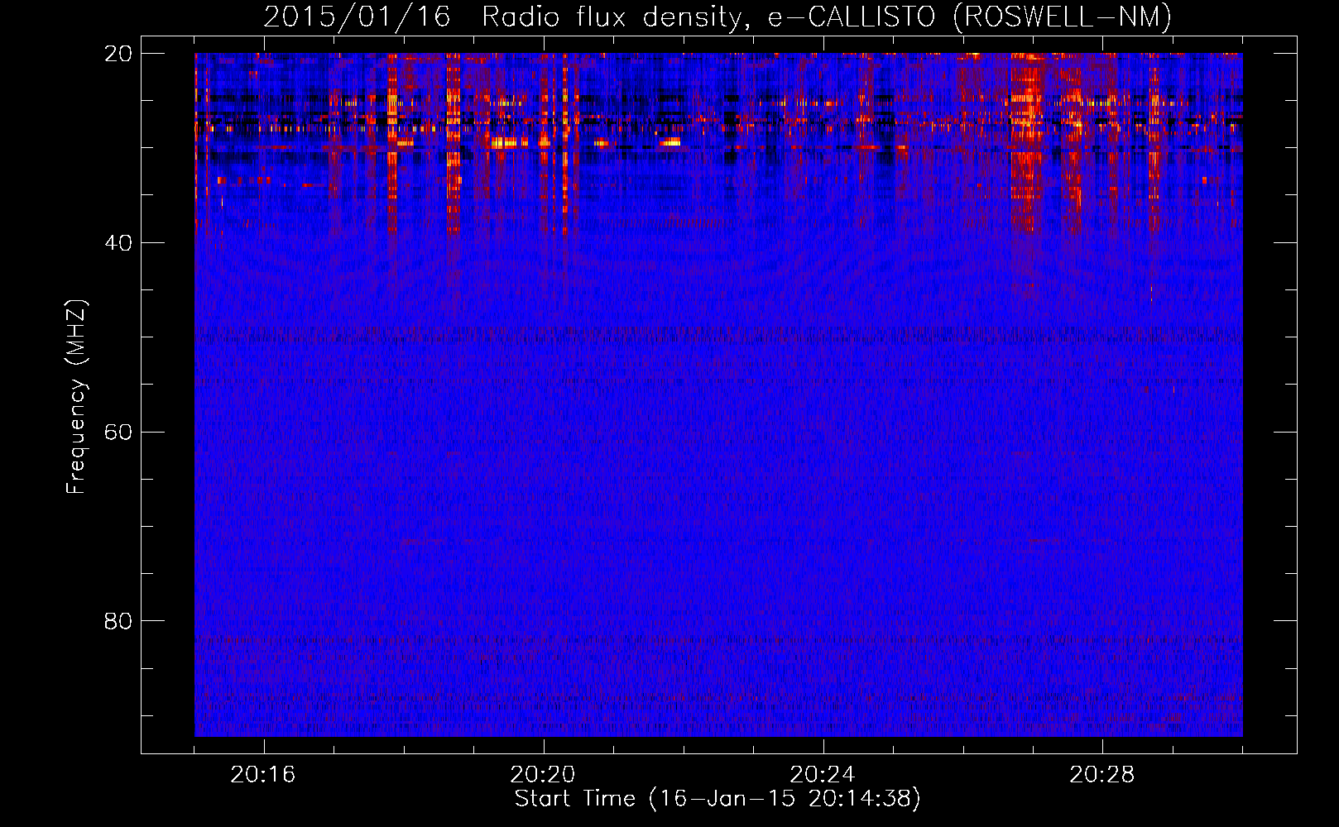This screenshot has width=1339, height=827.
Task: Click the 20 MHz frequency tick label
Action: pos(118,54)
